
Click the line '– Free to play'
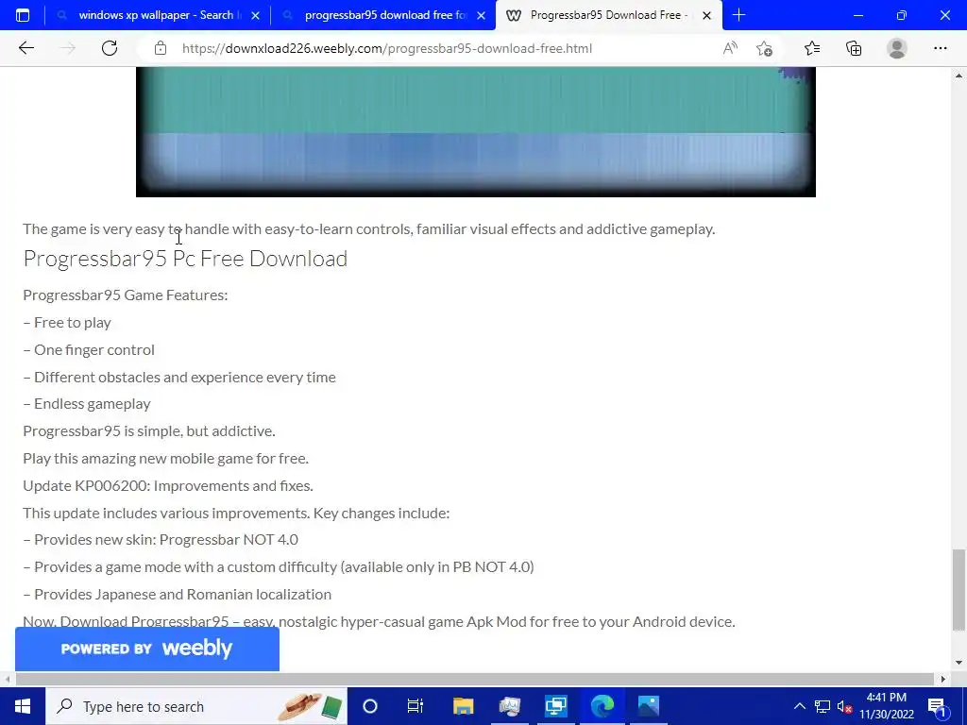tap(67, 323)
